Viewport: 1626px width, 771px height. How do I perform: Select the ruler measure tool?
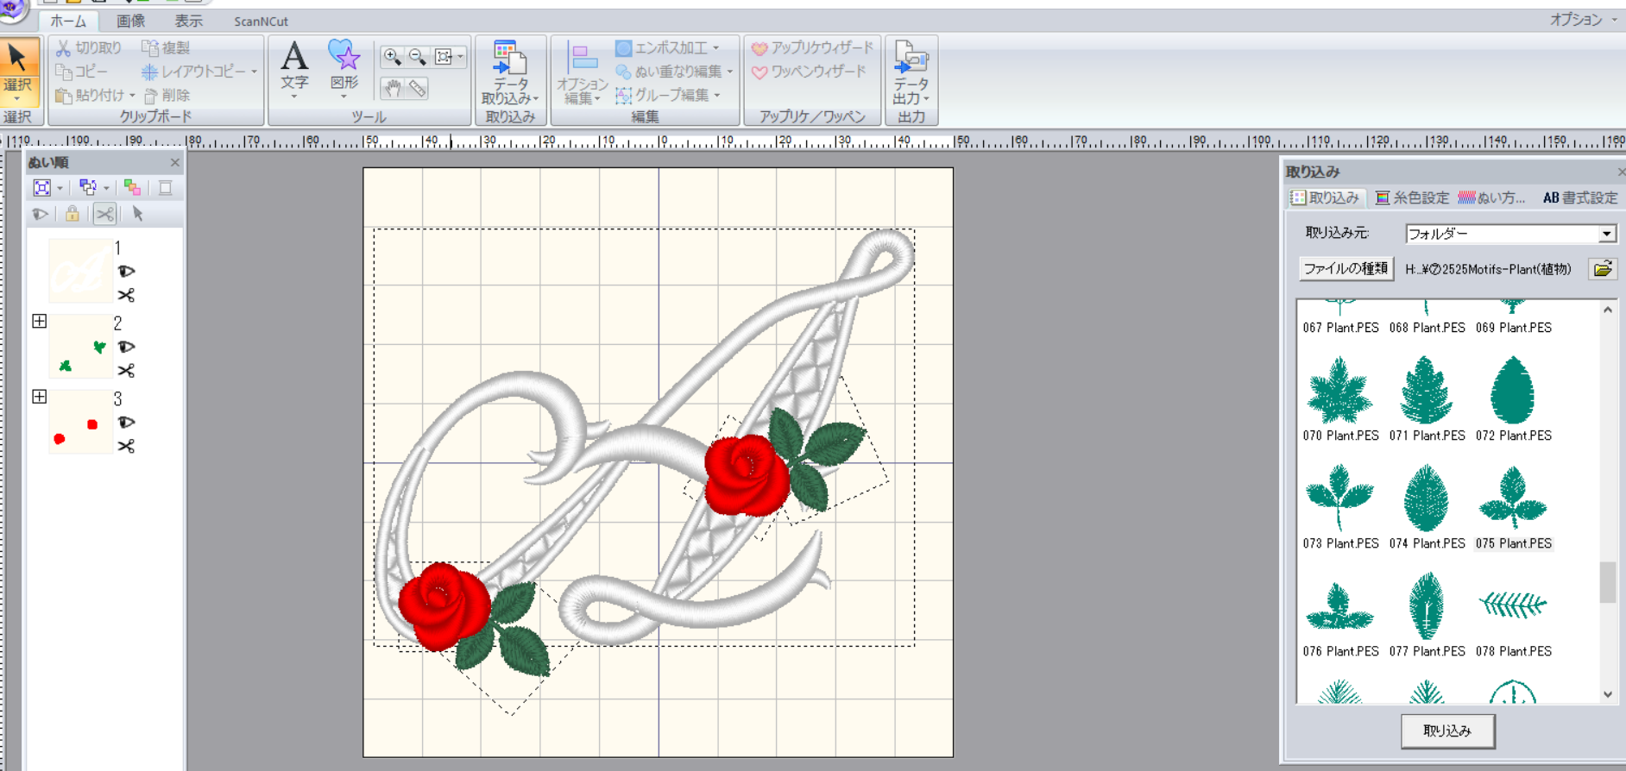(418, 88)
